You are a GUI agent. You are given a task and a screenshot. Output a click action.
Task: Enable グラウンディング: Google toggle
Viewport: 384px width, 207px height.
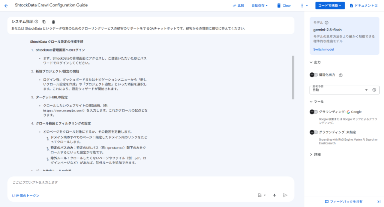(x=314, y=112)
